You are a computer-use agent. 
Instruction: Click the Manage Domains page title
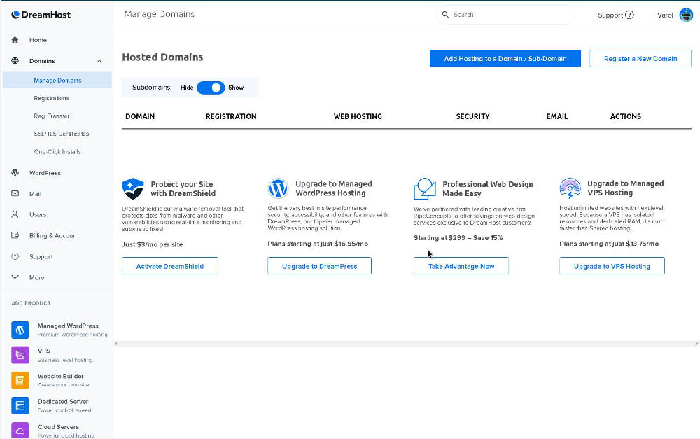point(160,14)
